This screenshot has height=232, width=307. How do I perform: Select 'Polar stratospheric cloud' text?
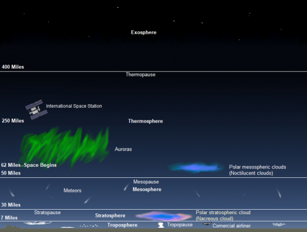pos(223,212)
